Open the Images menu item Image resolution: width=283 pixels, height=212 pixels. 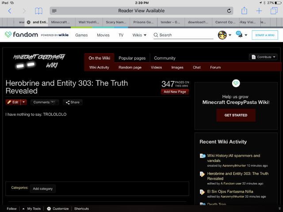click(177, 68)
